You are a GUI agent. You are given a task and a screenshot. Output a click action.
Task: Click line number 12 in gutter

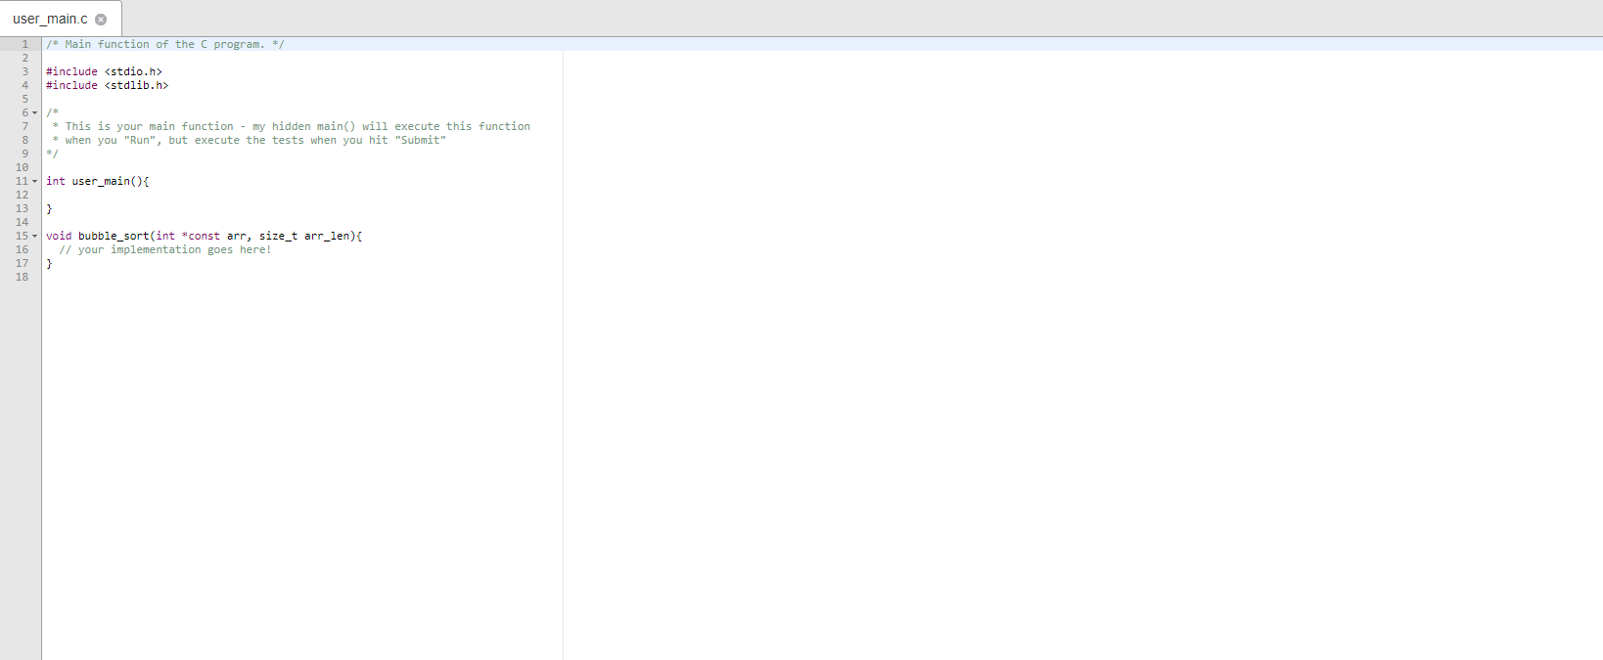click(22, 195)
